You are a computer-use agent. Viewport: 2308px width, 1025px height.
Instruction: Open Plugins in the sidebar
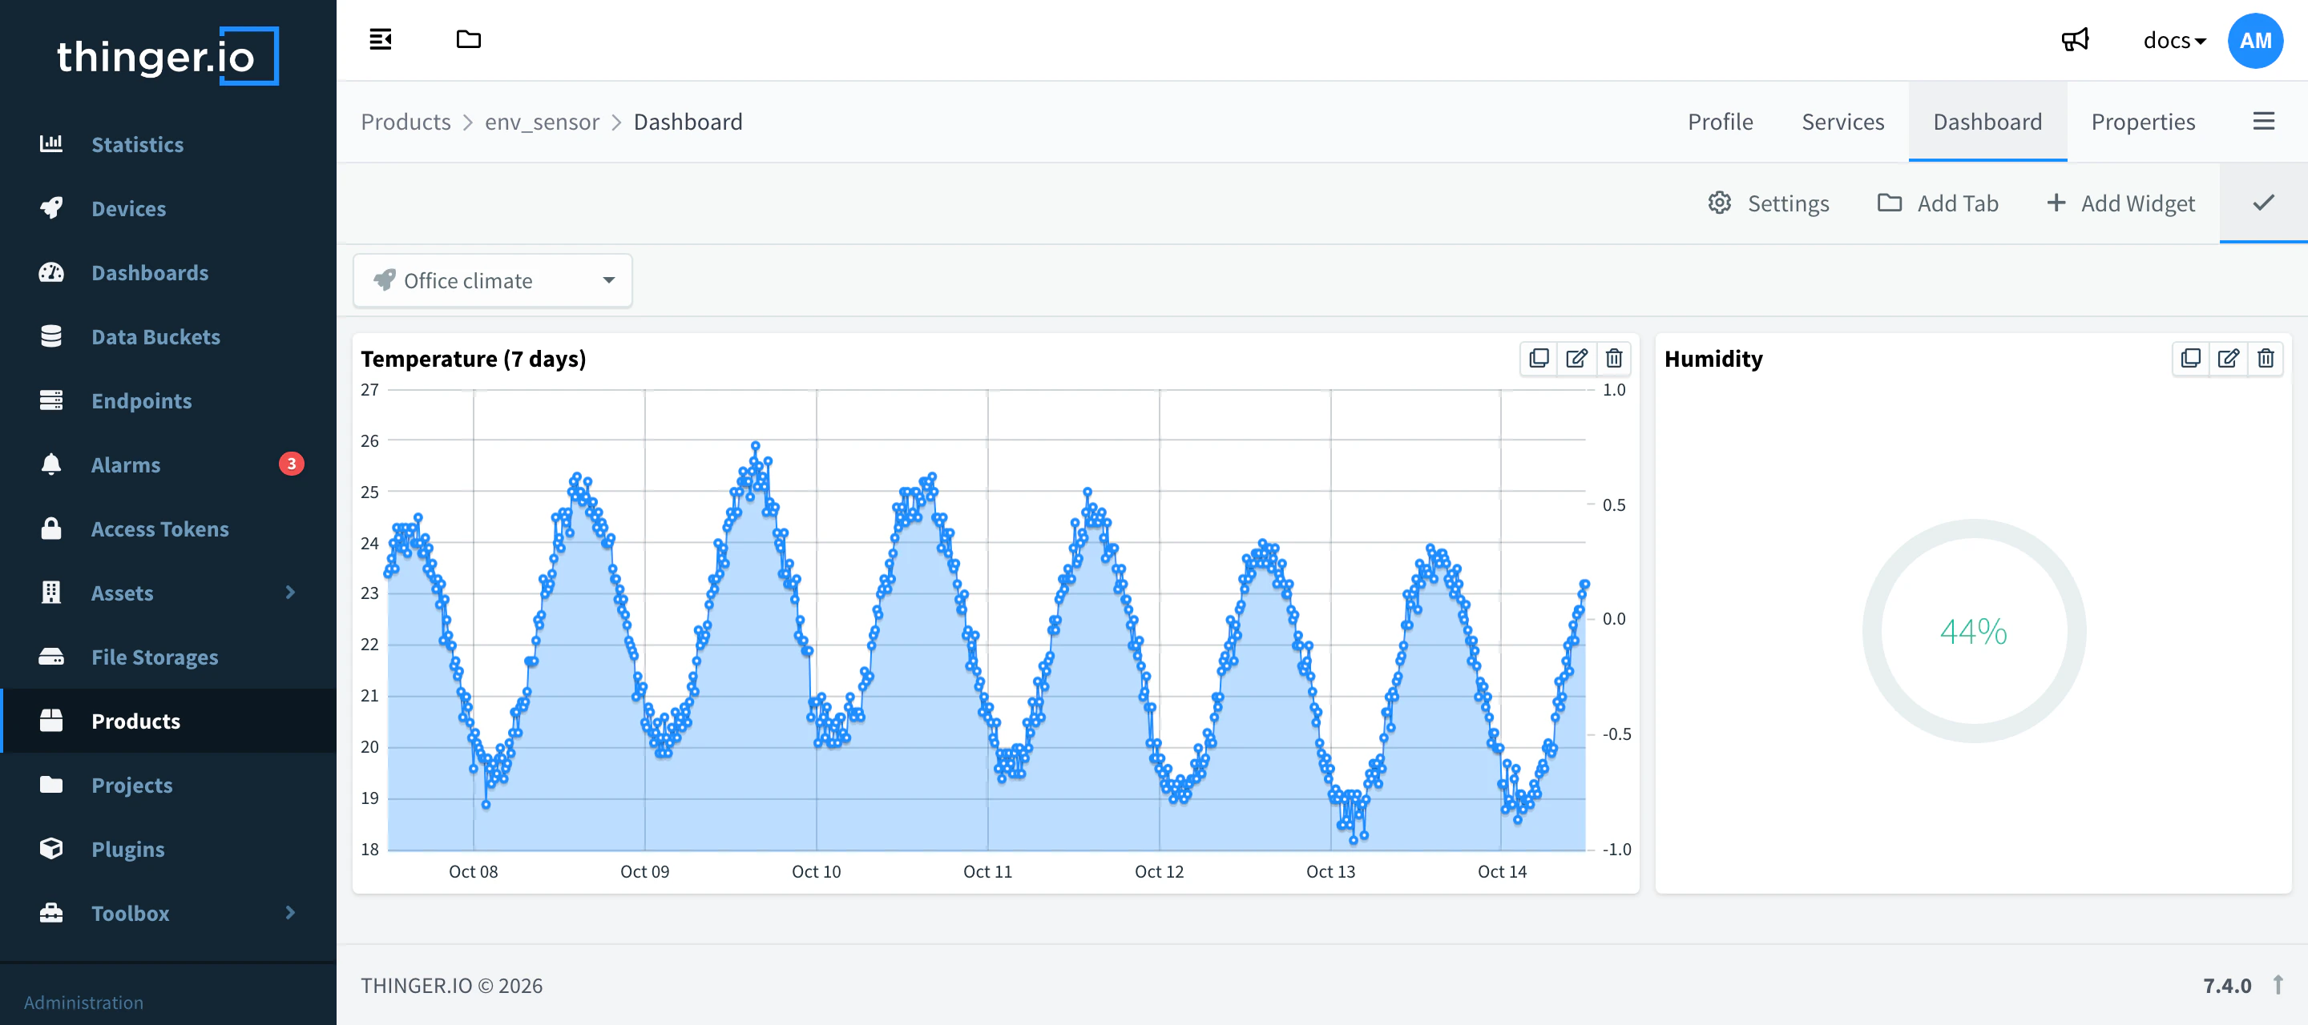pyautogui.click(x=168, y=850)
